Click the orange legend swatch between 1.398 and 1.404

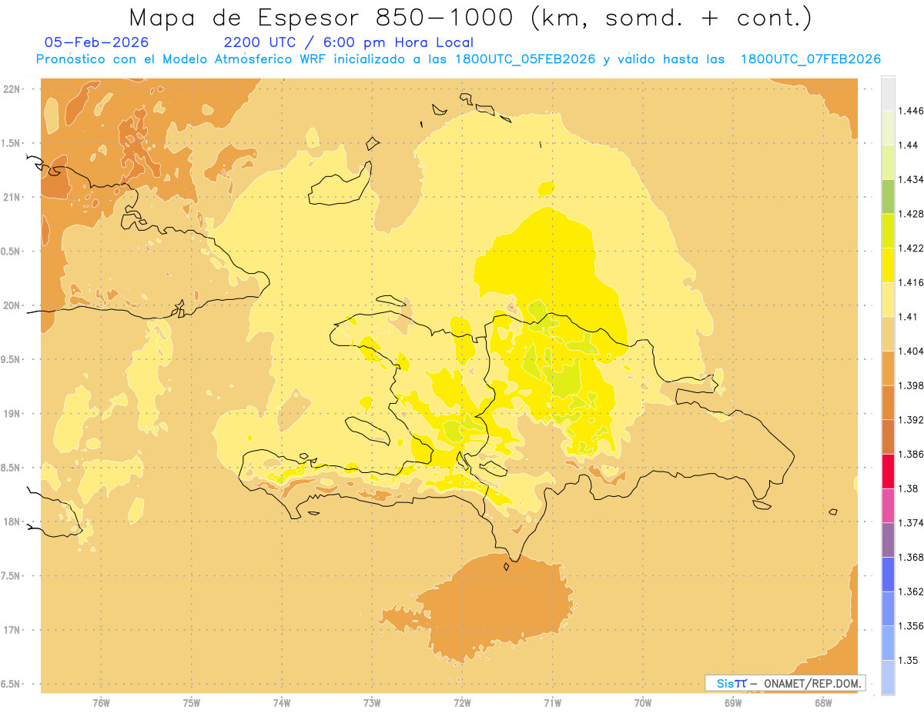(888, 368)
